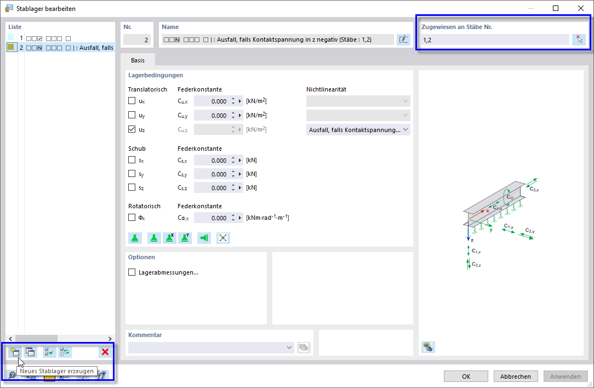This screenshot has width=594, height=388.
Task: Open the Cs,z value arrow menu
Action: (x=240, y=187)
